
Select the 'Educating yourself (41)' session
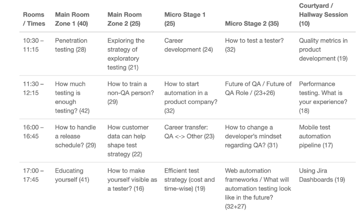[x=72, y=175]
